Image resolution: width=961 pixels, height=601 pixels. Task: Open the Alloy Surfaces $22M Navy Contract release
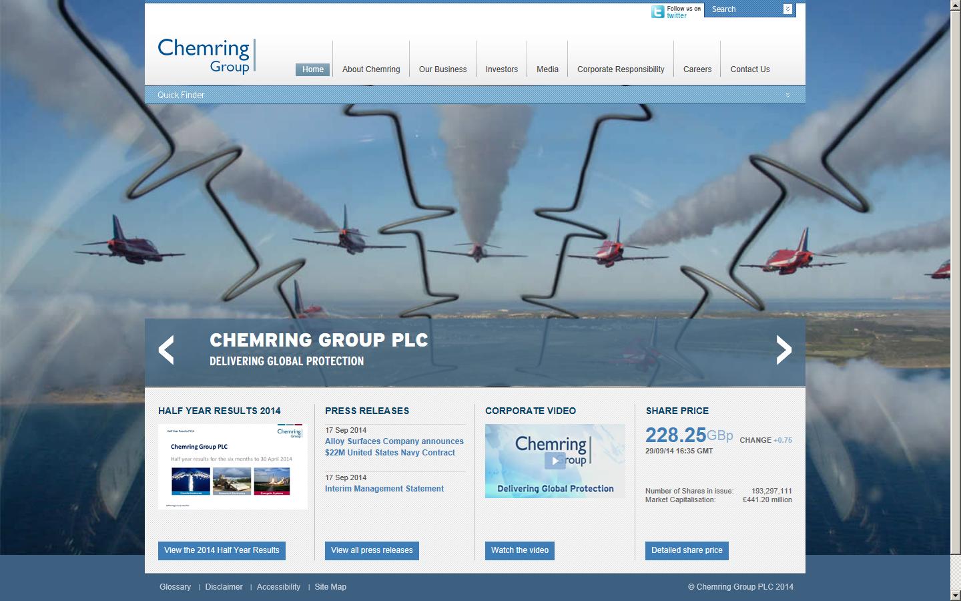point(394,447)
